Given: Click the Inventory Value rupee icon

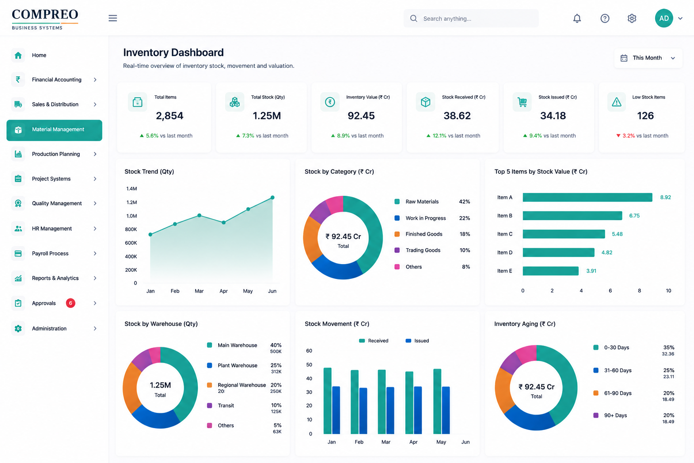Looking at the screenshot, I should tap(330, 102).
